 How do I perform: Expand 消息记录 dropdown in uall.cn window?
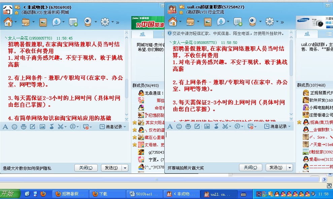click(x=289, y=127)
